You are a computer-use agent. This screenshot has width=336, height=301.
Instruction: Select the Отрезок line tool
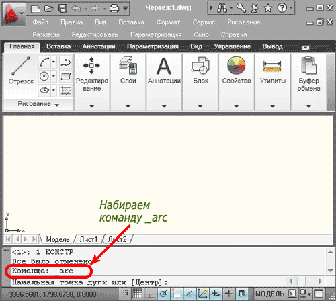pos(21,71)
